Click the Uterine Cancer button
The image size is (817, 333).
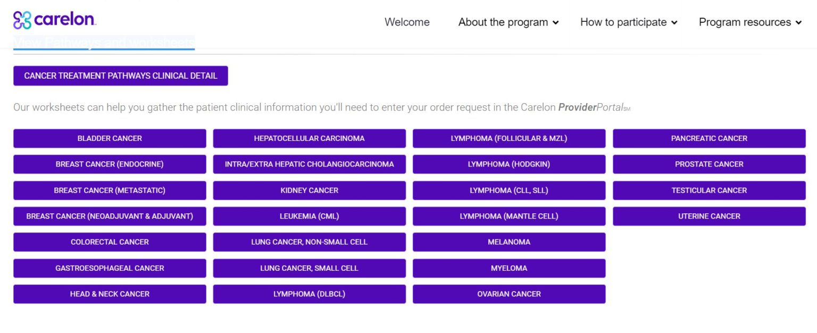pos(709,216)
